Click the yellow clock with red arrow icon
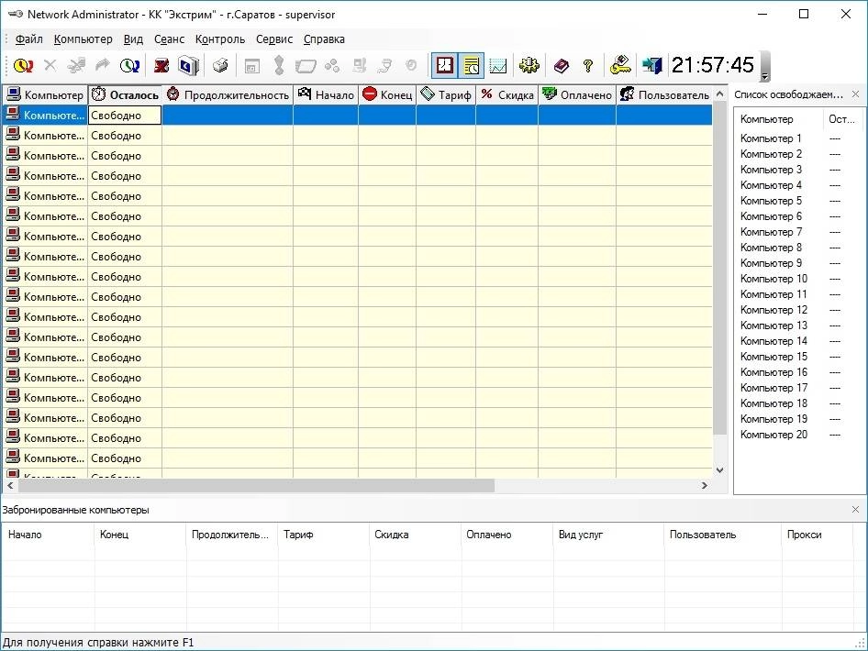This screenshot has height=651, width=868. coord(23,66)
